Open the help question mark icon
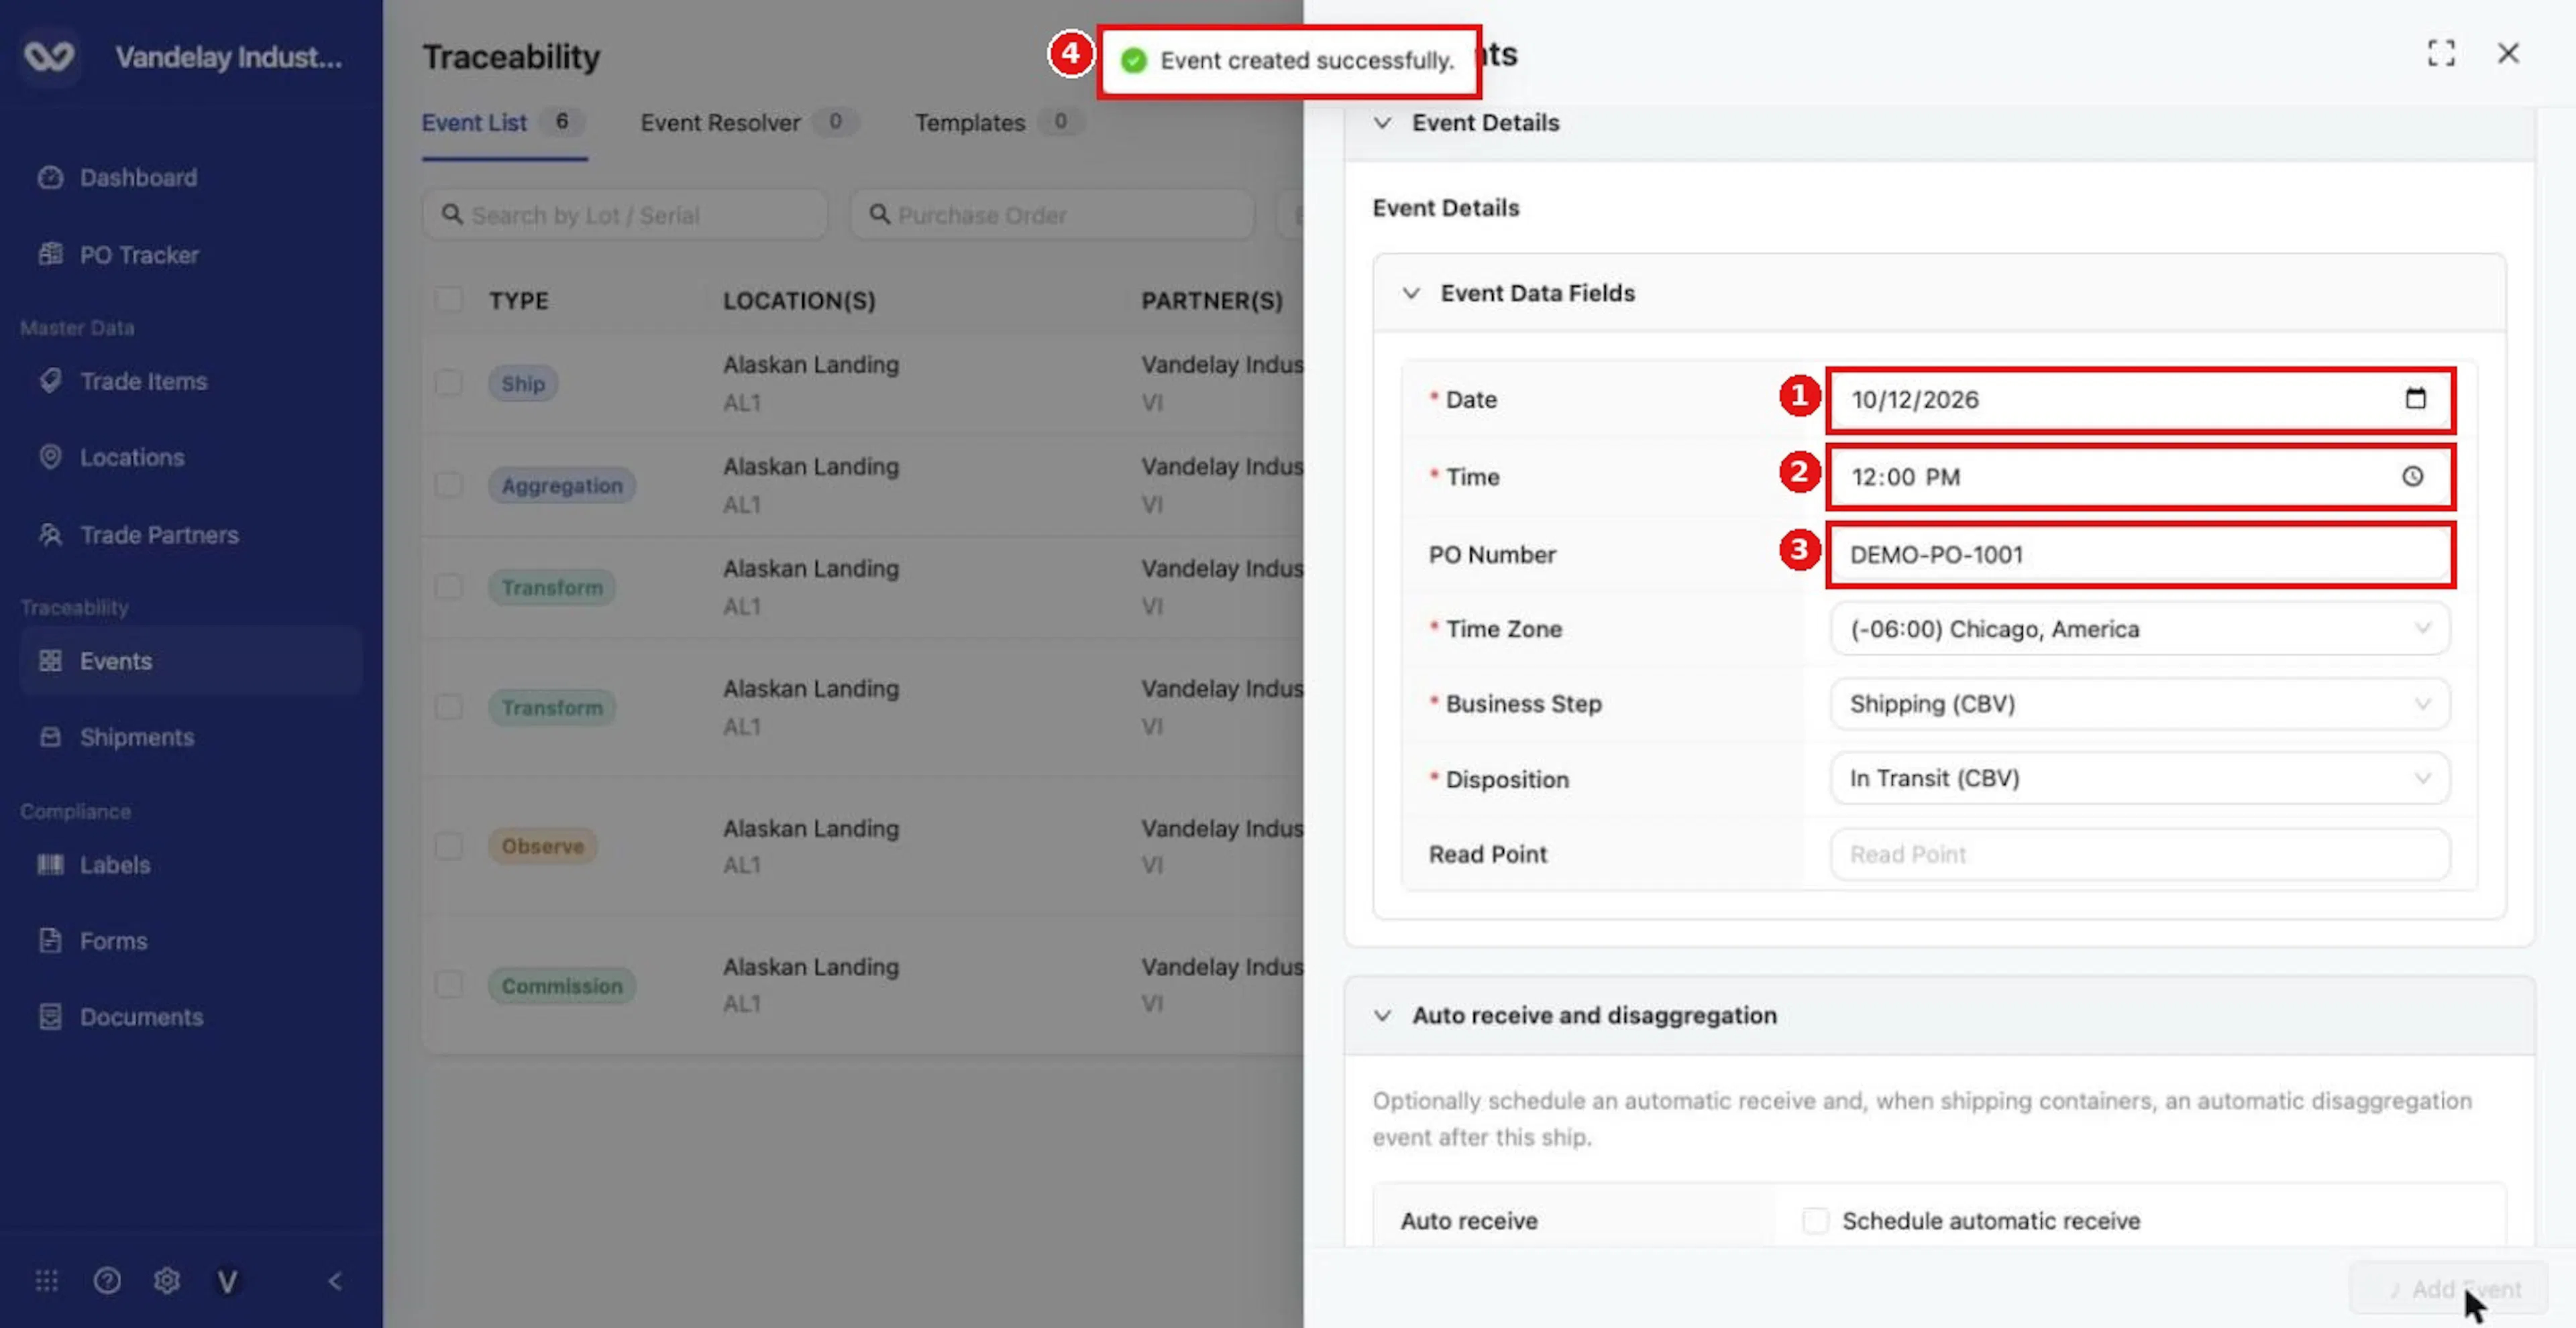The width and height of the screenshot is (2576, 1328). pyautogui.click(x=107, y=1281)
